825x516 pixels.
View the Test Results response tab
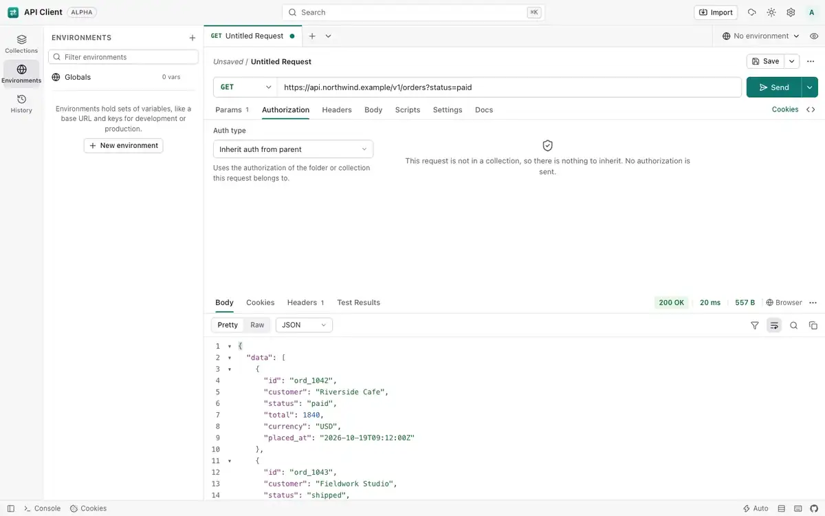(358, 303)
